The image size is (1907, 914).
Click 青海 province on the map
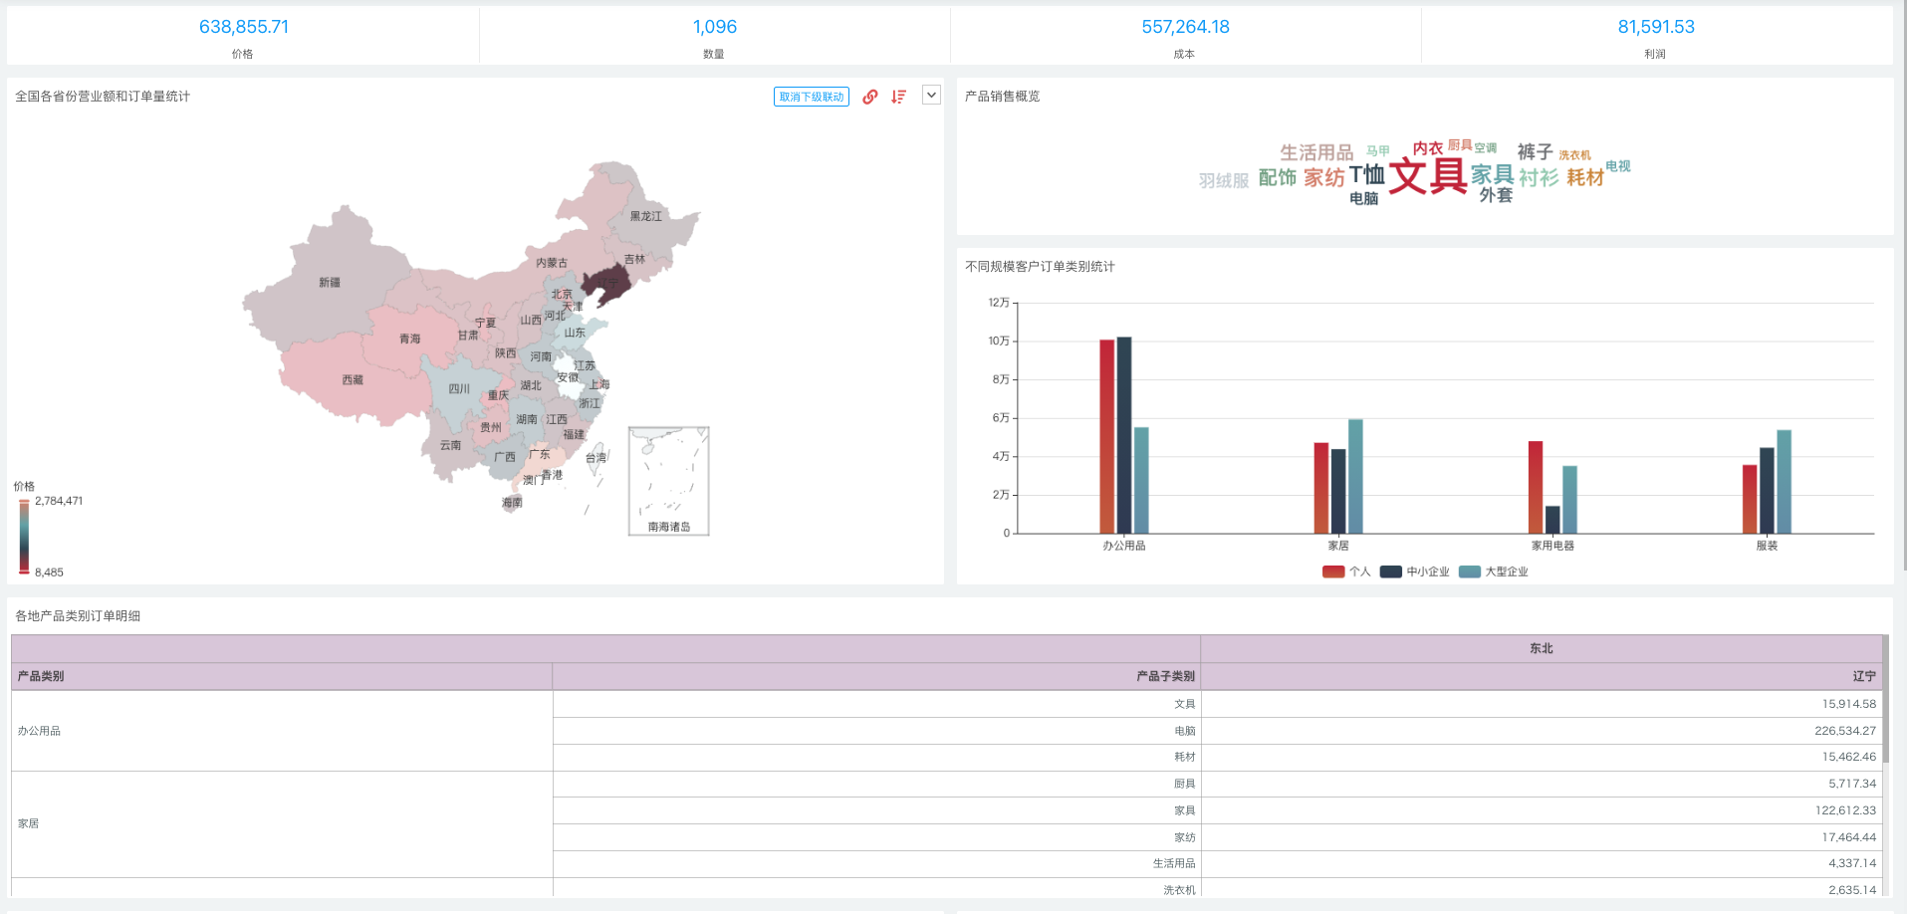[x=410, y=339]
